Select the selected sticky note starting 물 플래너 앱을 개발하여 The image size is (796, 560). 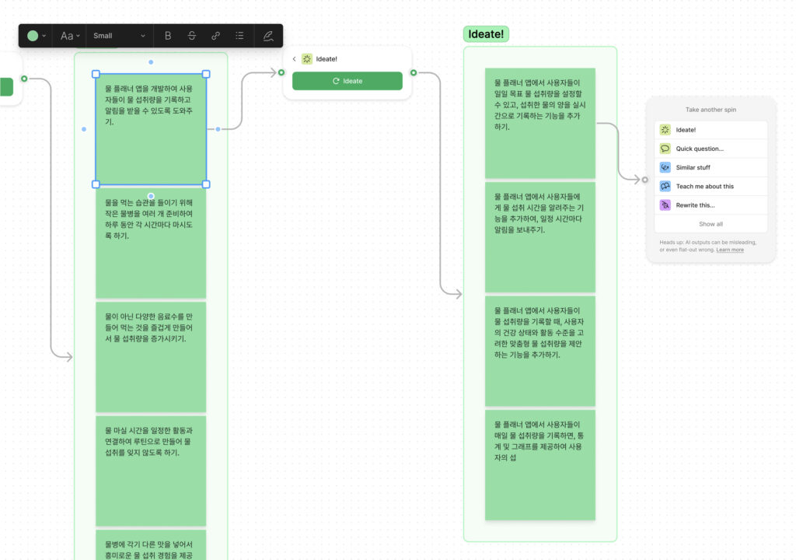pyautogui.click(x=151, y=129)
